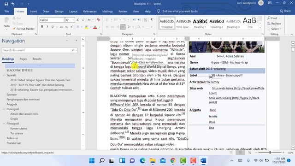Viewport: 295px width, 166px height.
Task: Collapse the Diskografi heading
Action: (x=4, y=109)
